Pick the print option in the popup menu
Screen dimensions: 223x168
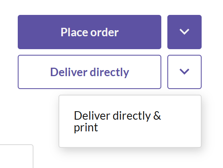pyautogui.click(x=130, y=121)
